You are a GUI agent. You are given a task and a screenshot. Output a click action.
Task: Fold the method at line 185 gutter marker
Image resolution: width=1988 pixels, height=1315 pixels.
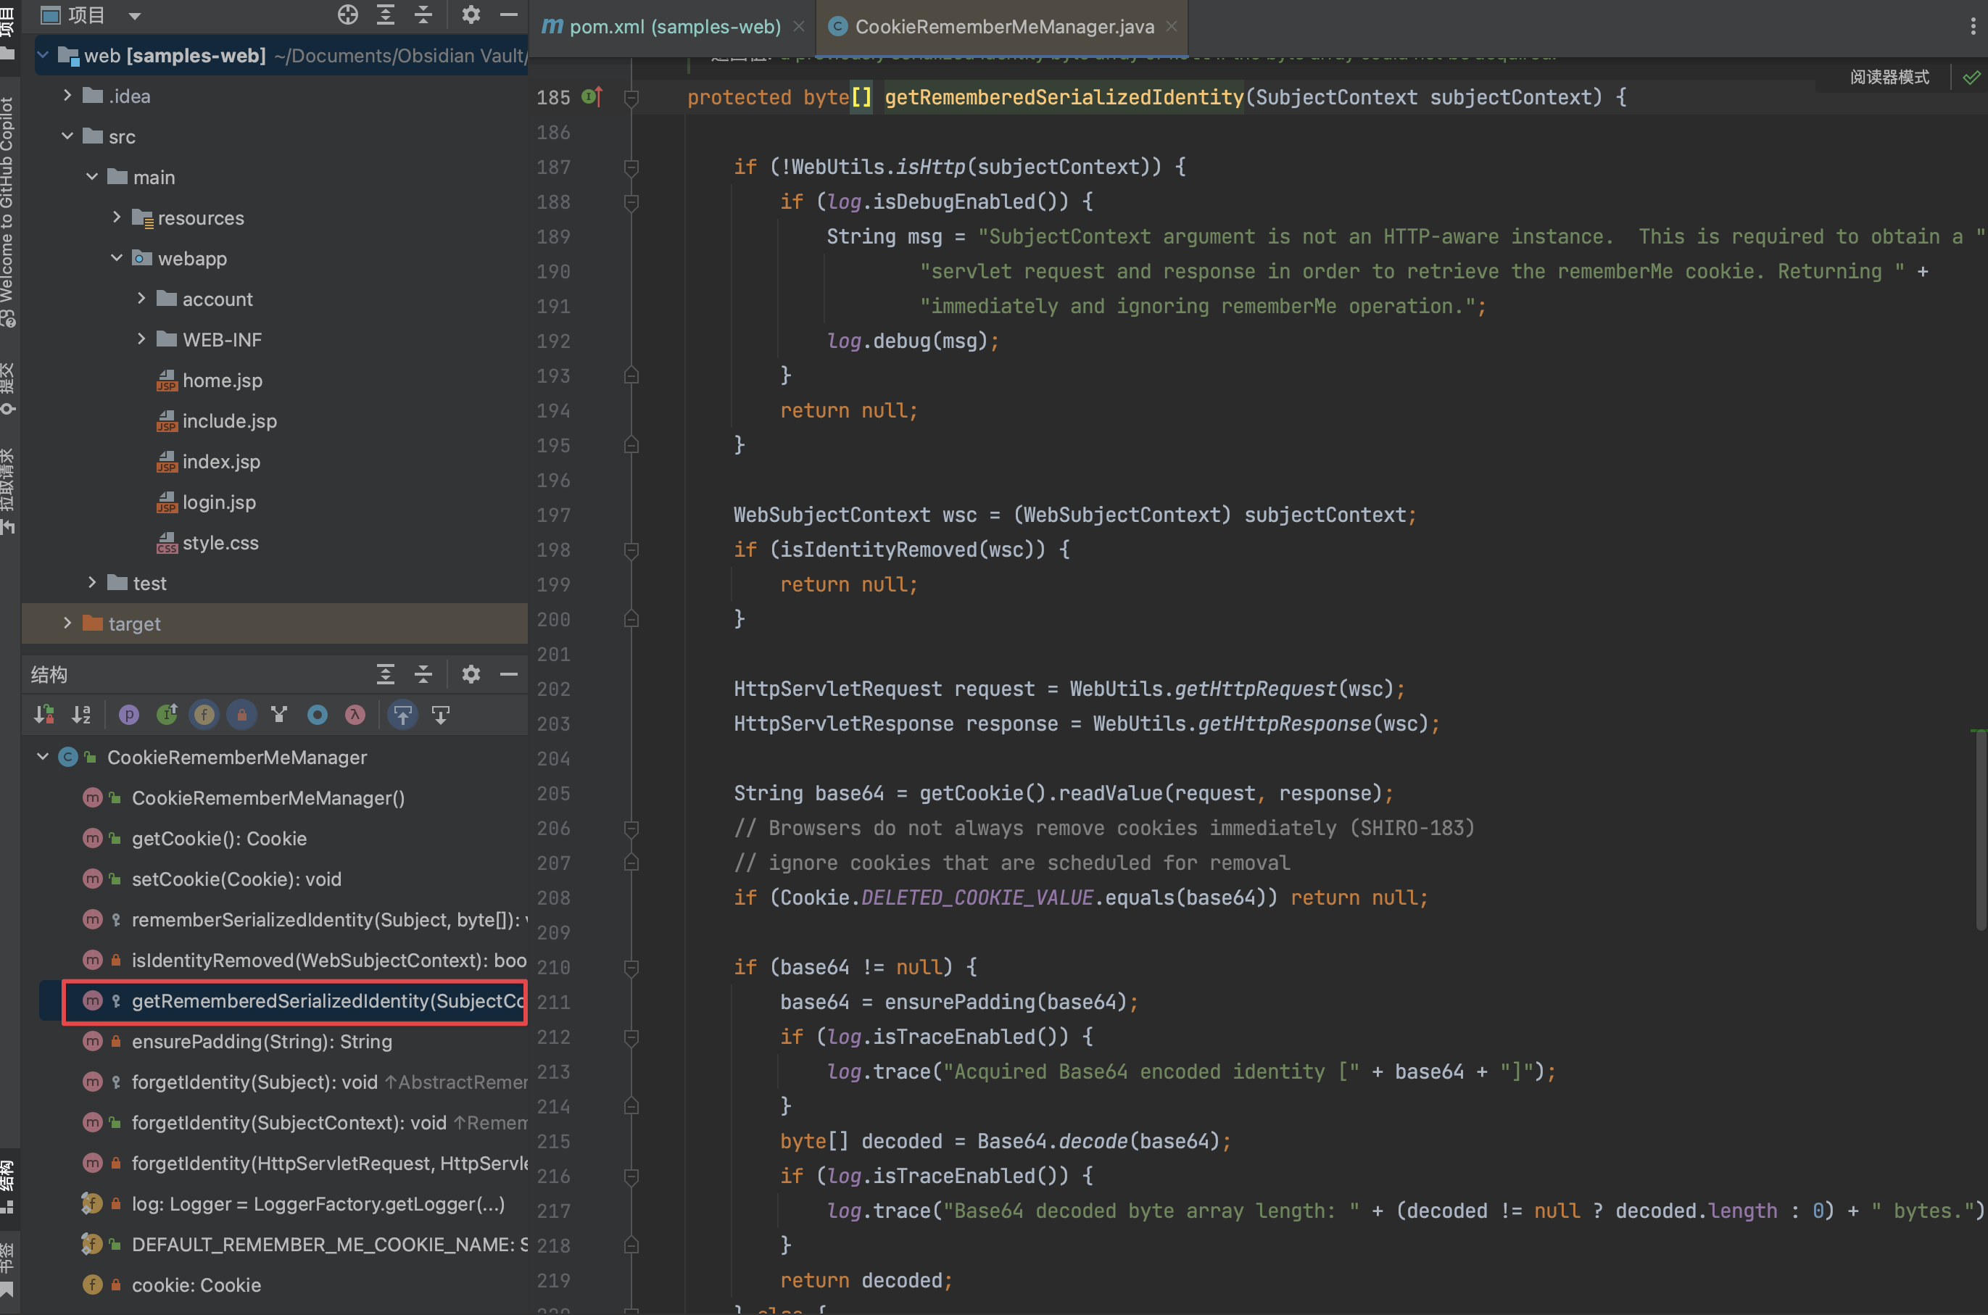point(631,98)
